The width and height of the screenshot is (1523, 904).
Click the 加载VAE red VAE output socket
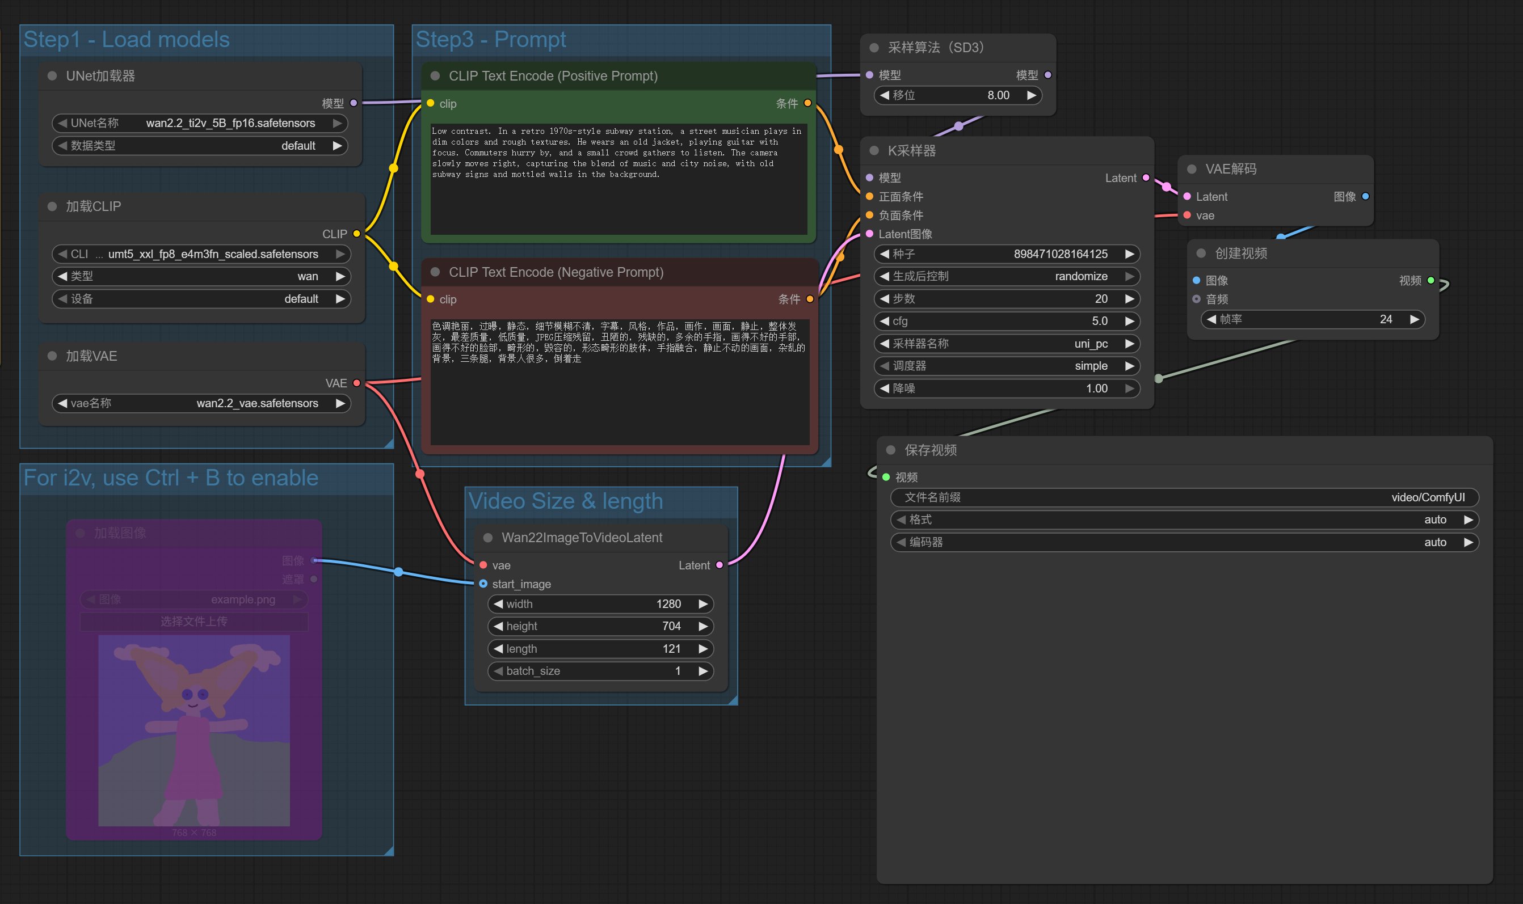(356, 383)
